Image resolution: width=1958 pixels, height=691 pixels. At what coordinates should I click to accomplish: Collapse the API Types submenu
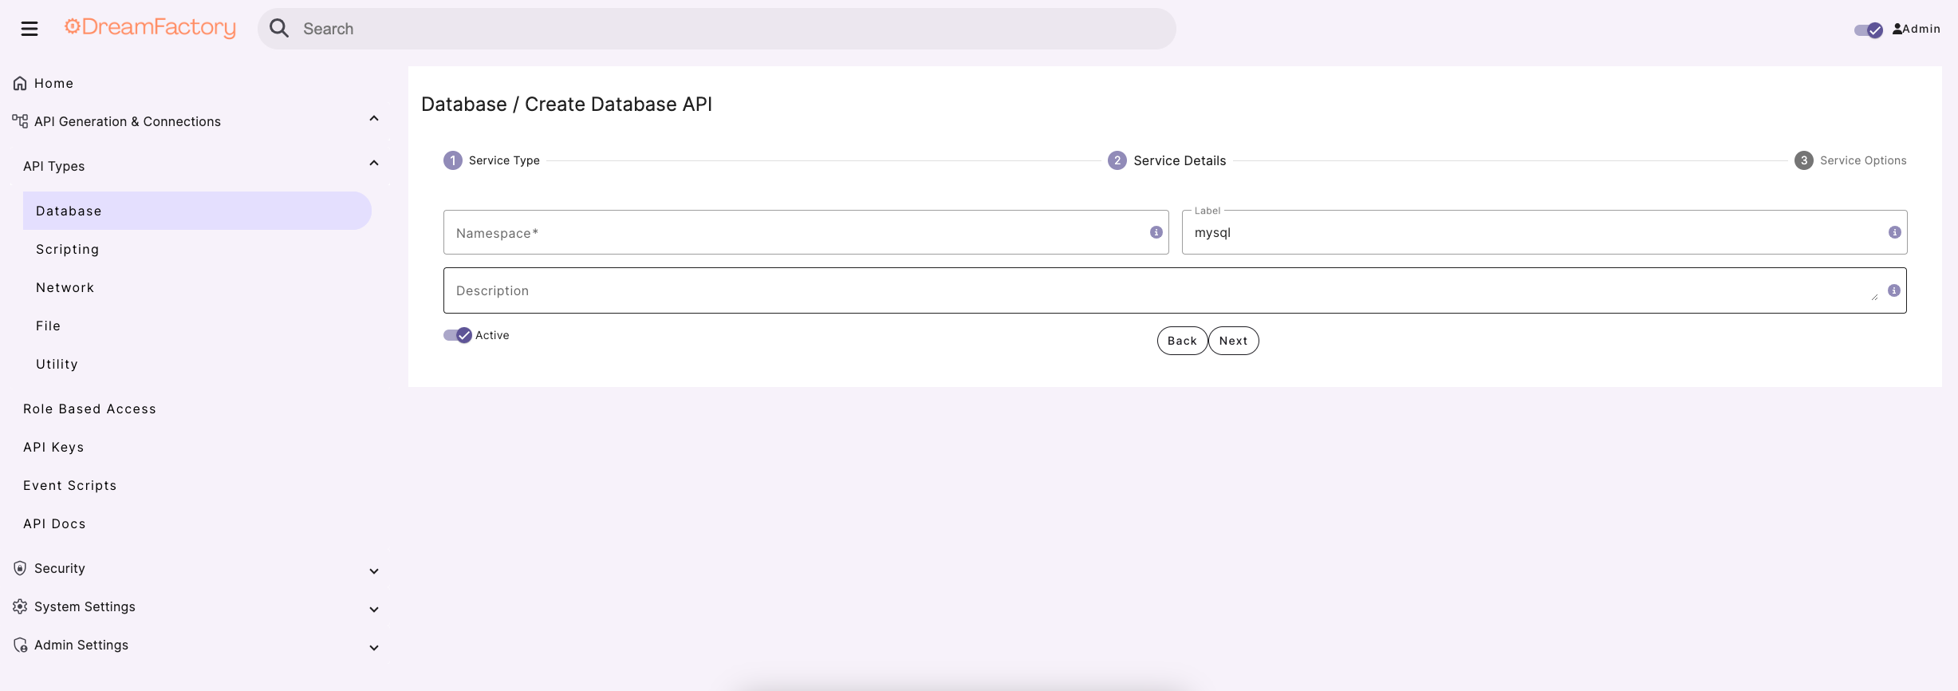(373, 164)
